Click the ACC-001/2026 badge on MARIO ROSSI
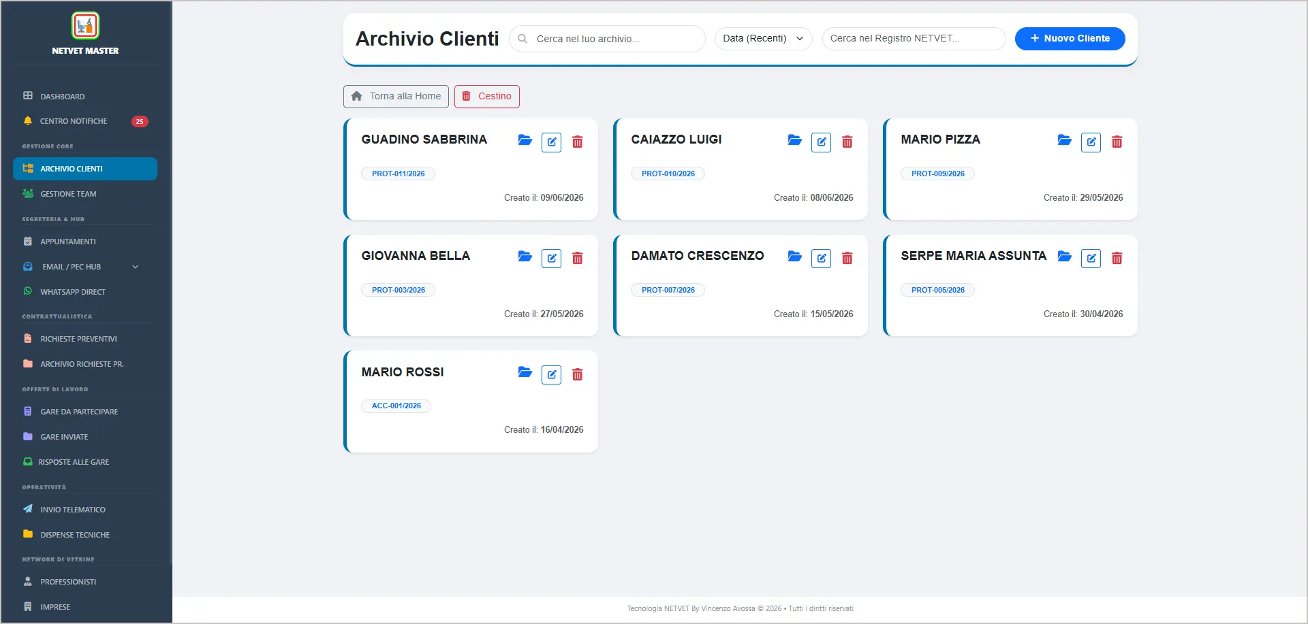 (396, 406)
